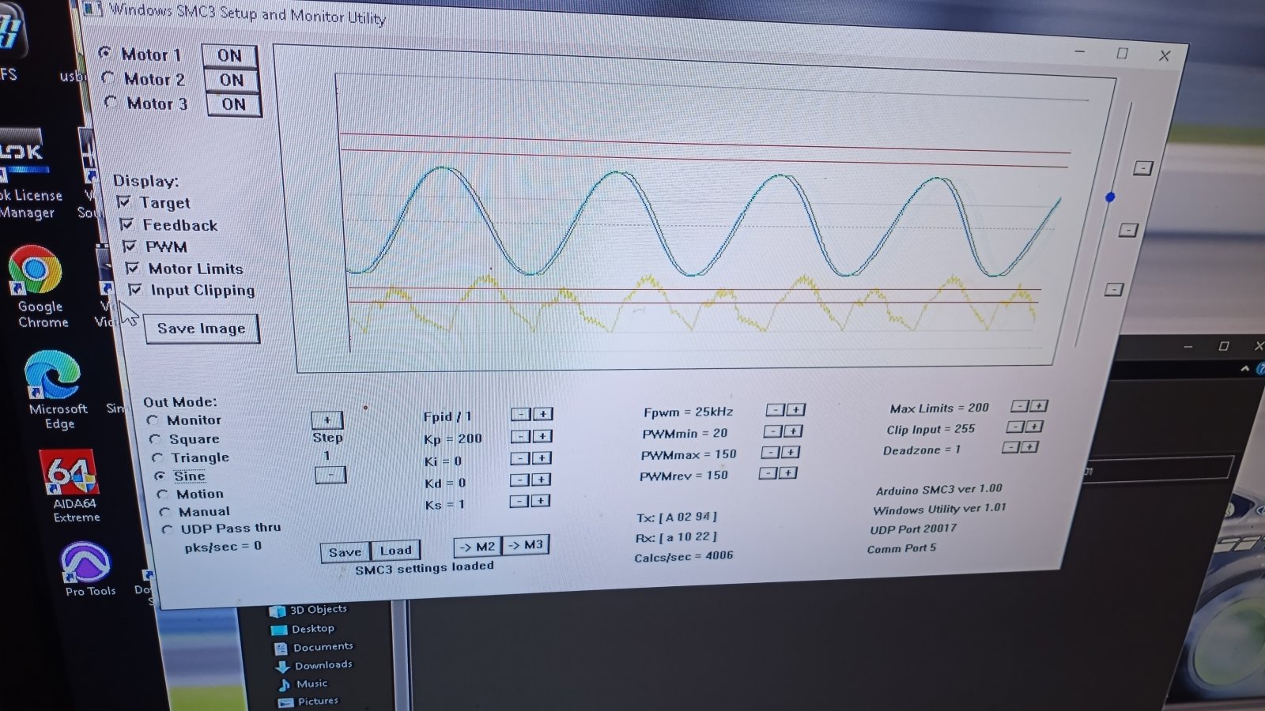
Task: Increase Max Limits value
Action: tap(1040, 406)
